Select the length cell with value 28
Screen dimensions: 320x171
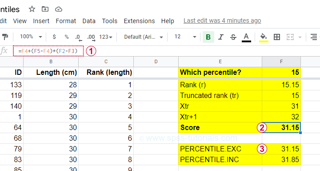tap(51, 85)
